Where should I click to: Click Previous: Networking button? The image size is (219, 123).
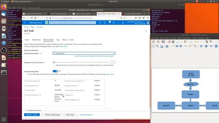(x=52, y=115)
